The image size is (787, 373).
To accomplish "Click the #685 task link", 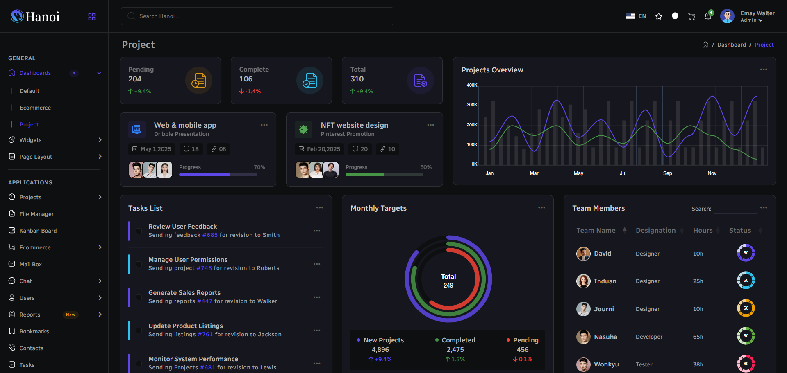I will coord(210,235).
